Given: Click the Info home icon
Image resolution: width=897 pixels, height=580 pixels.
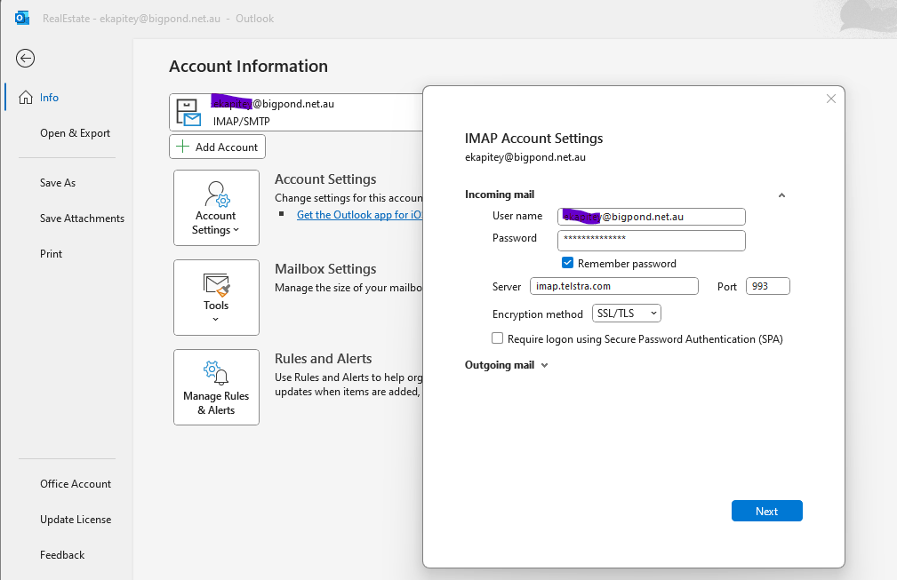Looking at the screenshot, I should click(26, 98).
